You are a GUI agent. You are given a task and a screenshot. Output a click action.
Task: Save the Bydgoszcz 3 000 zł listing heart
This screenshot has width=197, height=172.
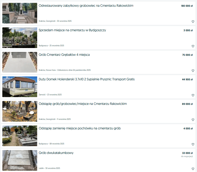193,46
